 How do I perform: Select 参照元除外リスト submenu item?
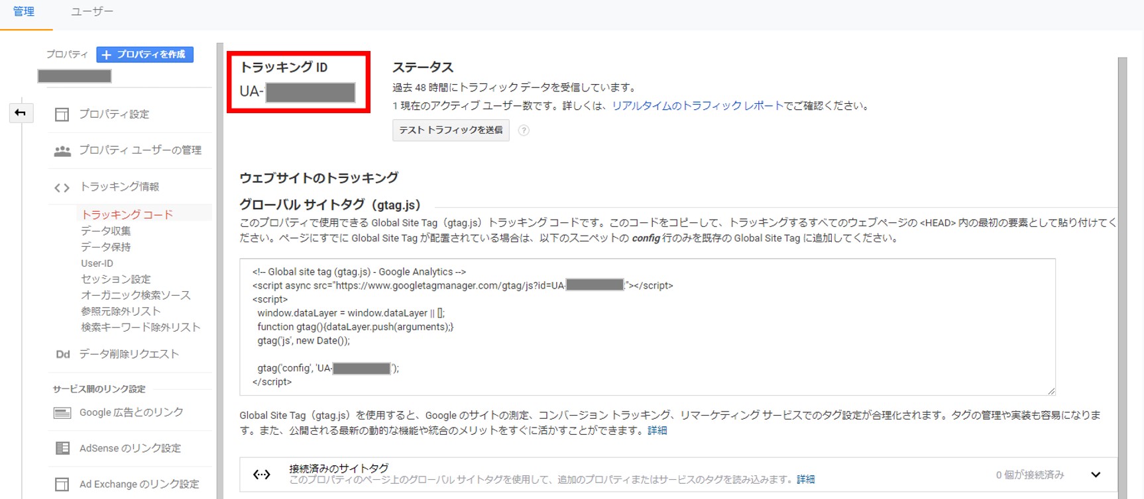click(121, 311)
